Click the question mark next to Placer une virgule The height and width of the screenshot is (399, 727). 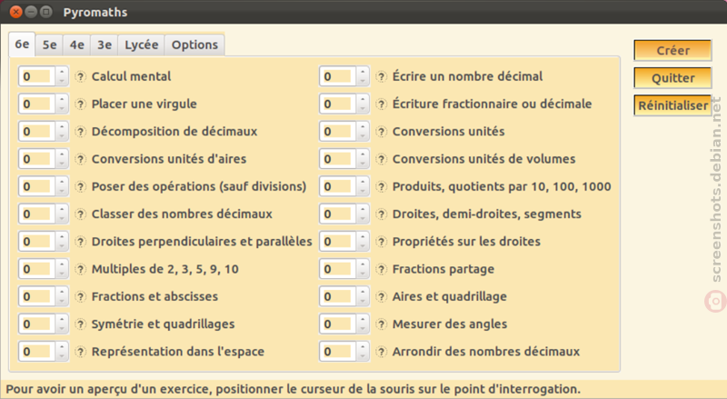click(x=81, y=104)
